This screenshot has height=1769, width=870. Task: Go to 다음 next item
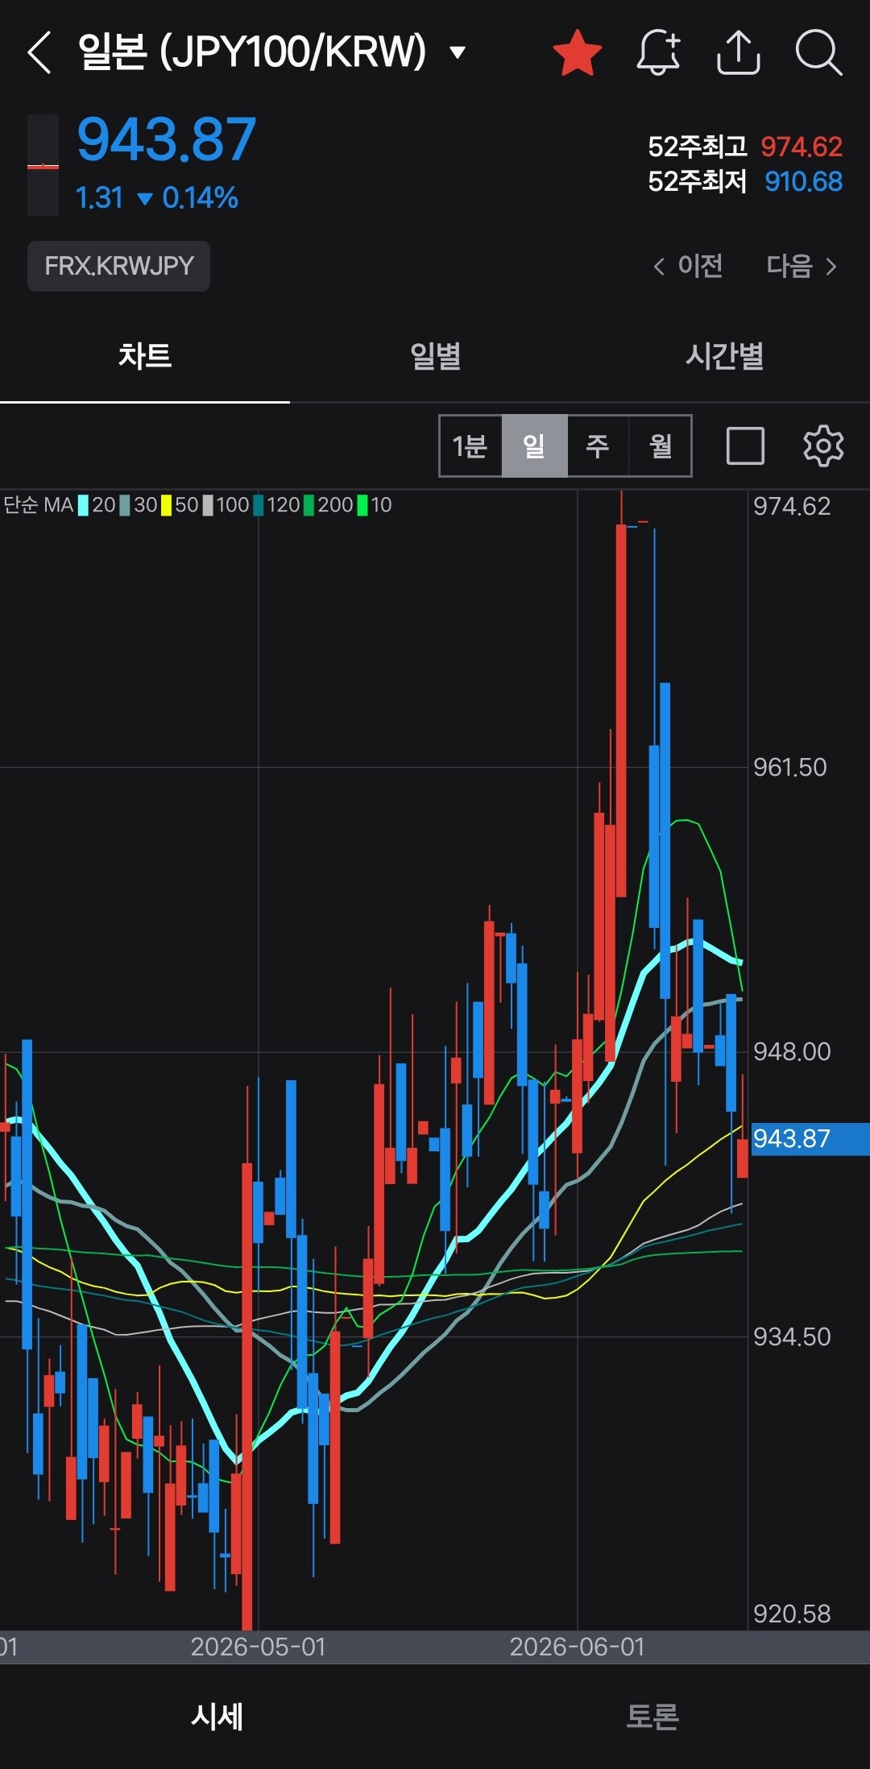[x=802, y=266]
